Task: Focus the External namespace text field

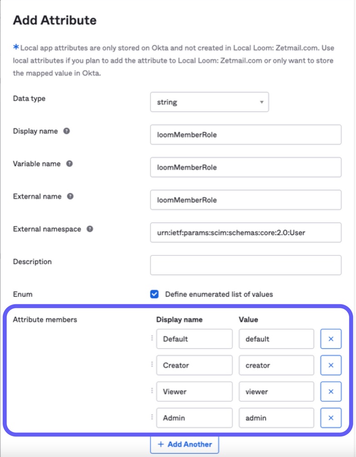Action: click(246, 232)
